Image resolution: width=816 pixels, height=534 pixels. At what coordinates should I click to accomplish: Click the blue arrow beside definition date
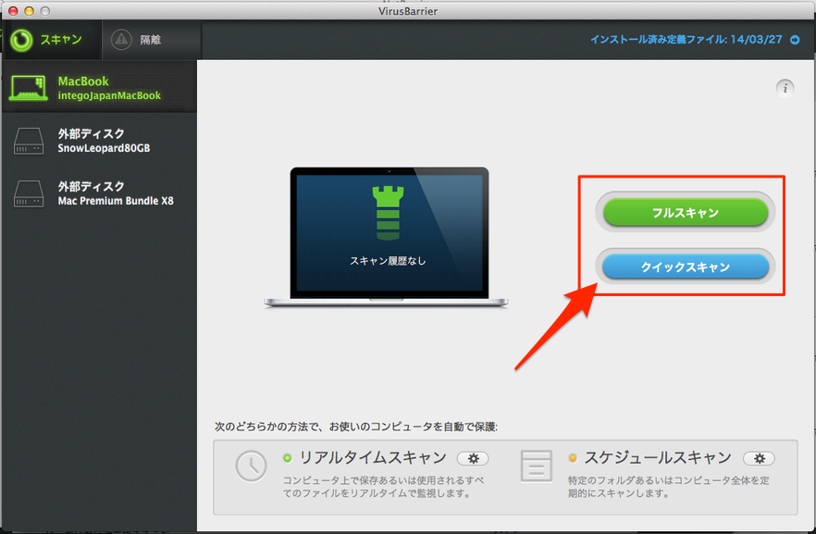(795, 40)
